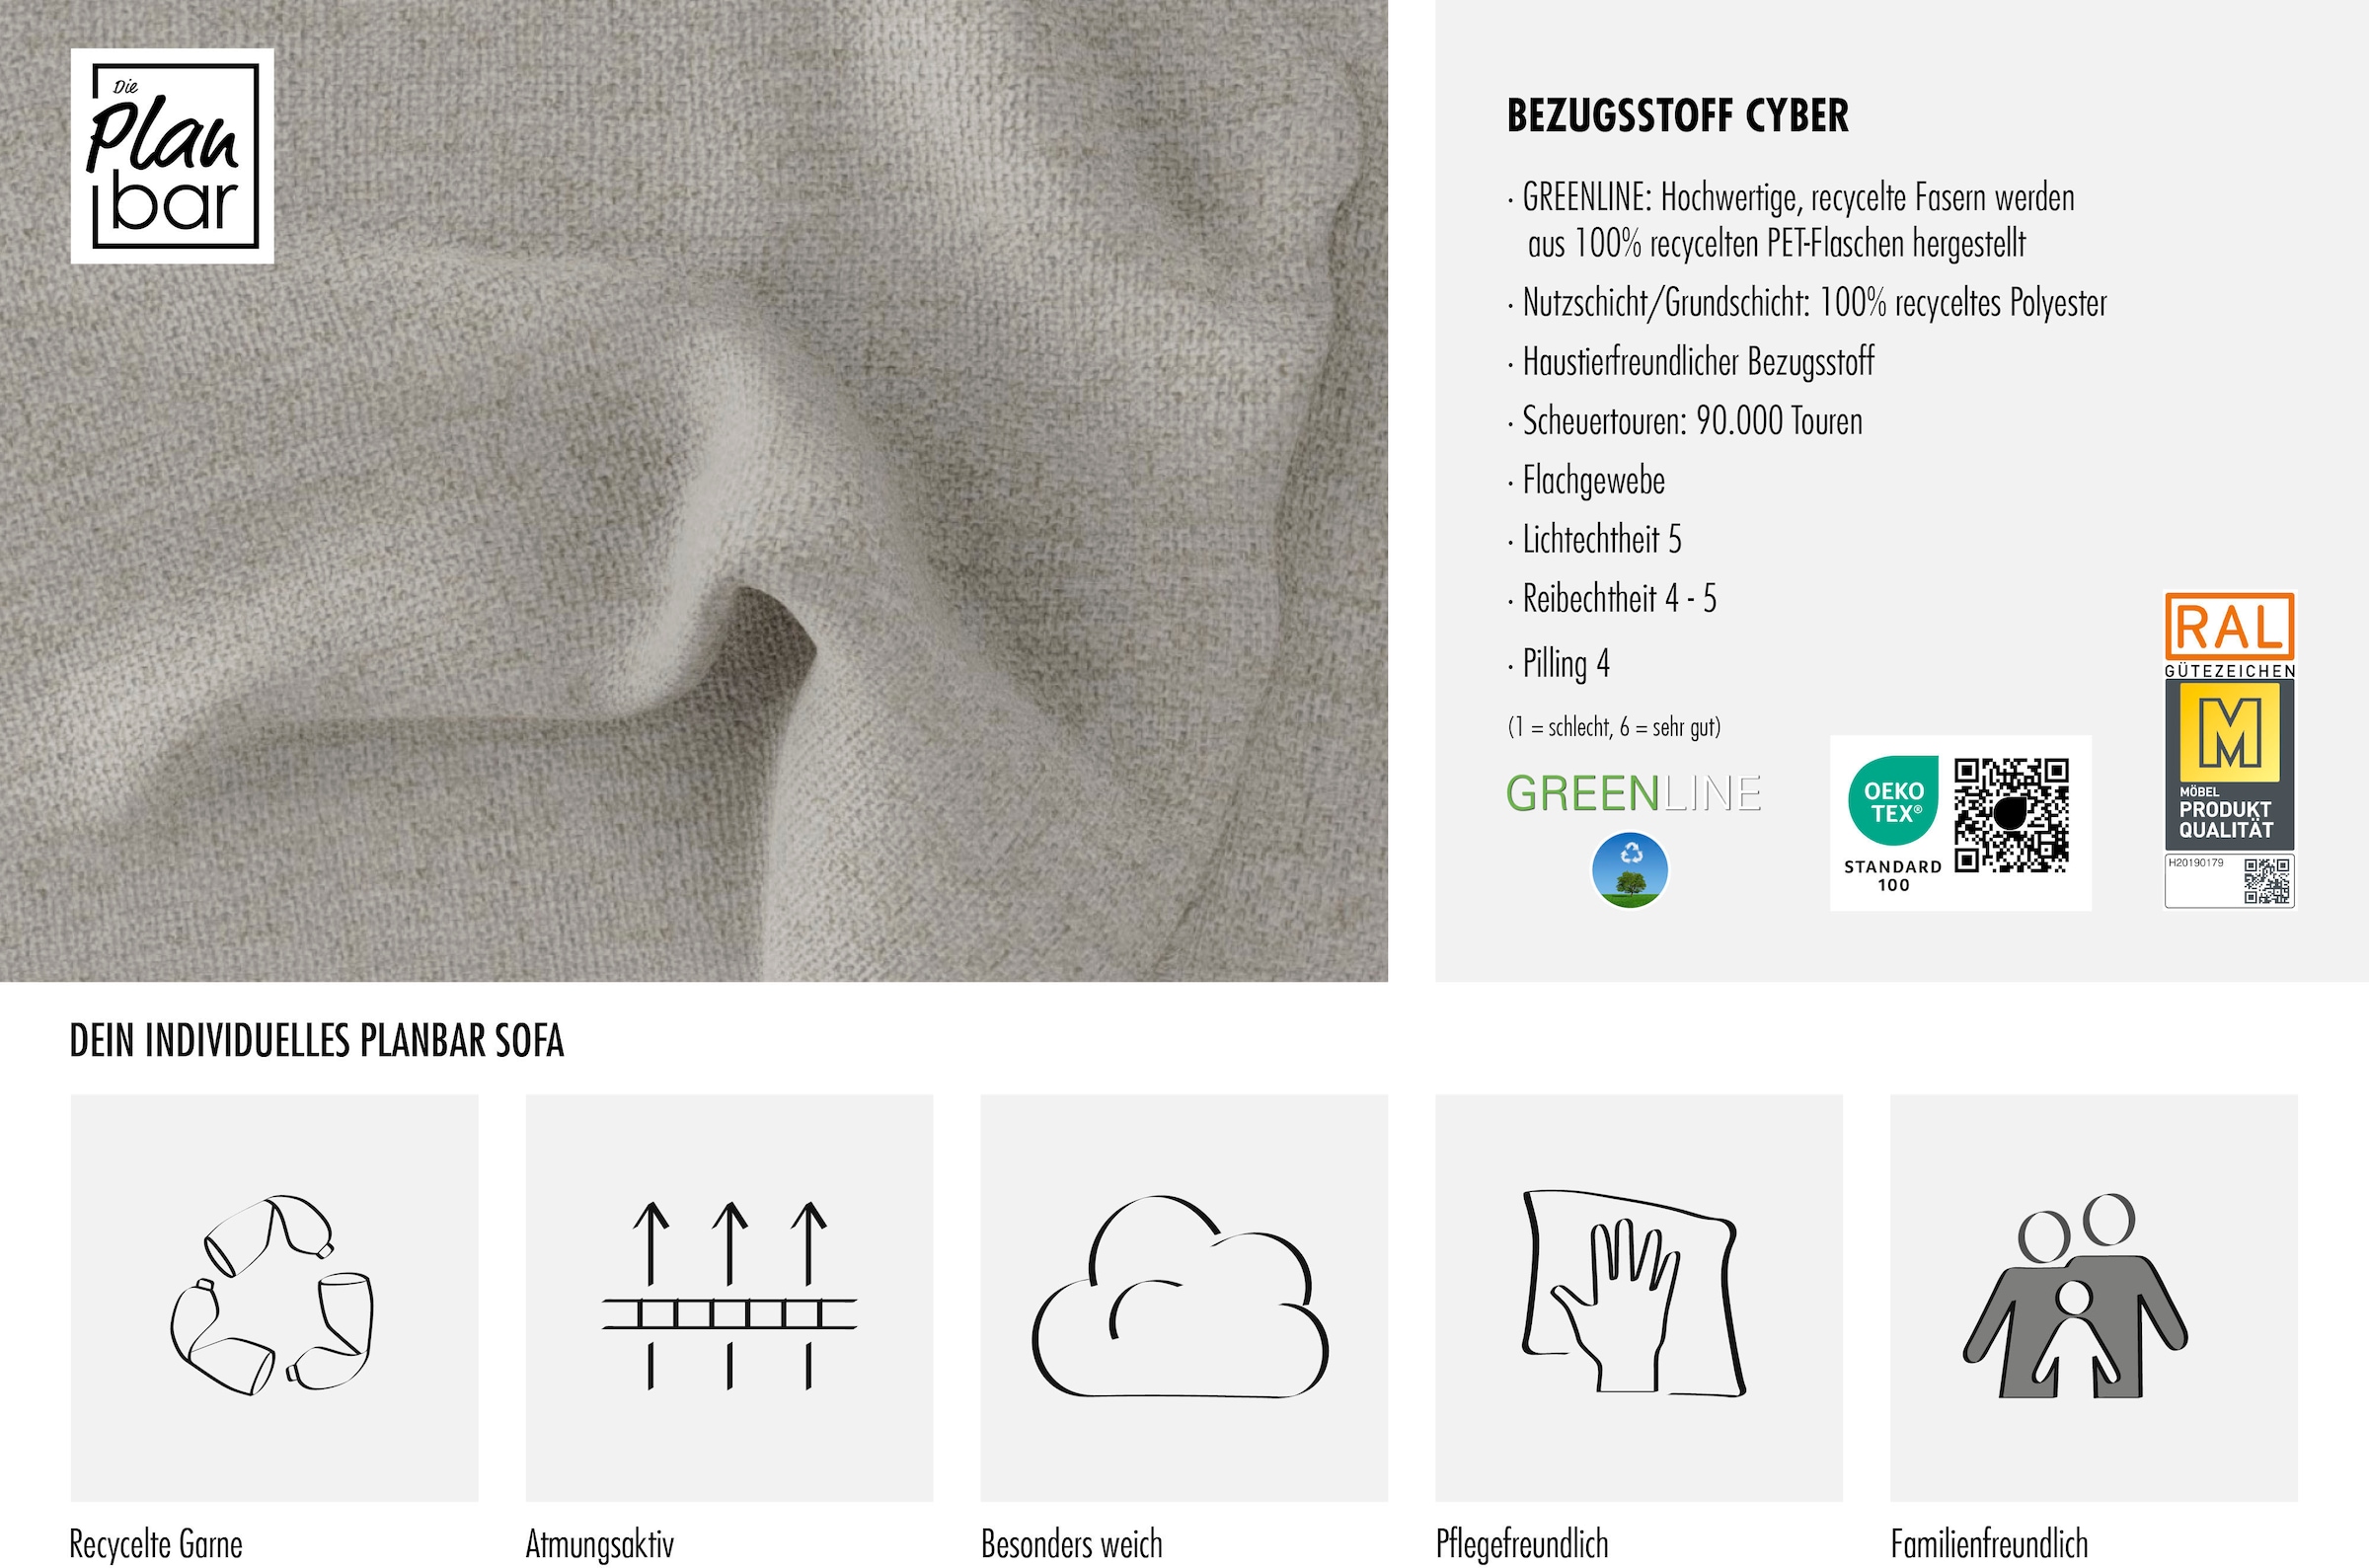Click the cloud softness icon
This screenshot has width=2369, height=1568.
[1181, 1296]
